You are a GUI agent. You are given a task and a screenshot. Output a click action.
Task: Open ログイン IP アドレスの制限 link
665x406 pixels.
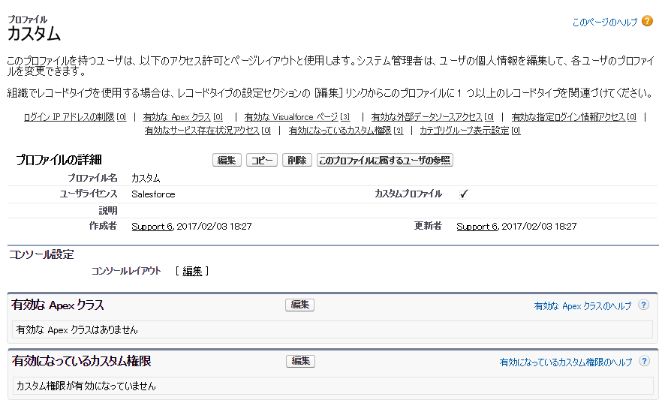pos(74,117)
